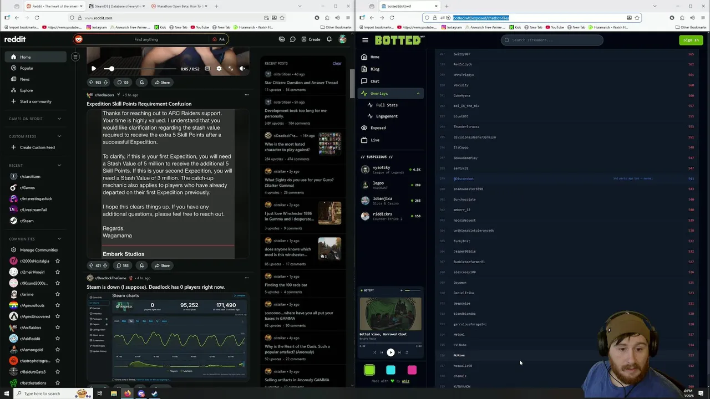Open Reddit user avatar menu
This screenshot has width=710, height=399.
[x=343, y=39]
